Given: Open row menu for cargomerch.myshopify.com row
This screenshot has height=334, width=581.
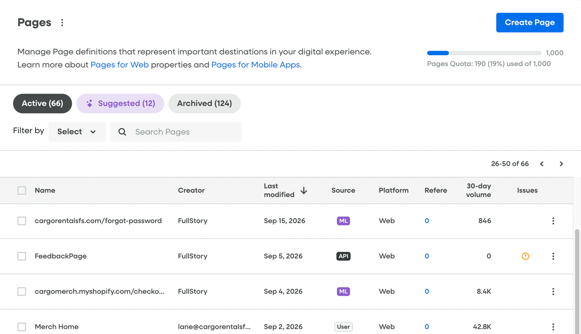Looking at the screenshot, I should coord(553,291).
